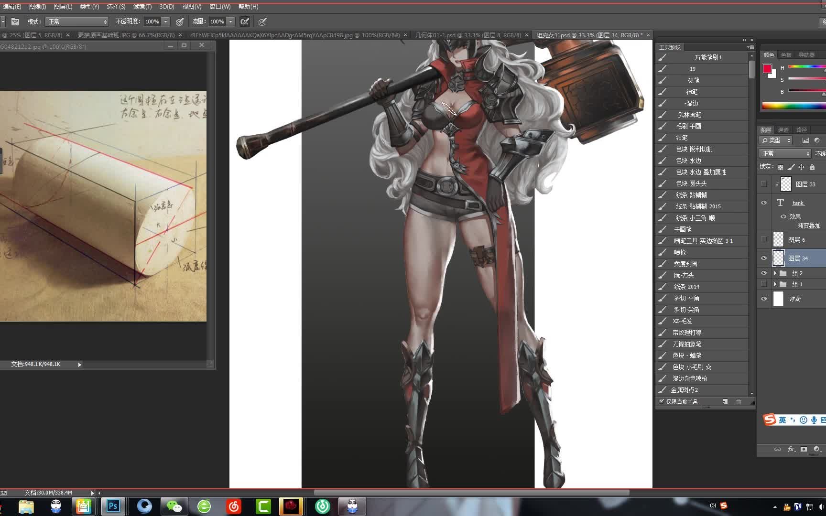826x516 pixels.
Task: Click the link layers icon
Action: click(778, 449)
